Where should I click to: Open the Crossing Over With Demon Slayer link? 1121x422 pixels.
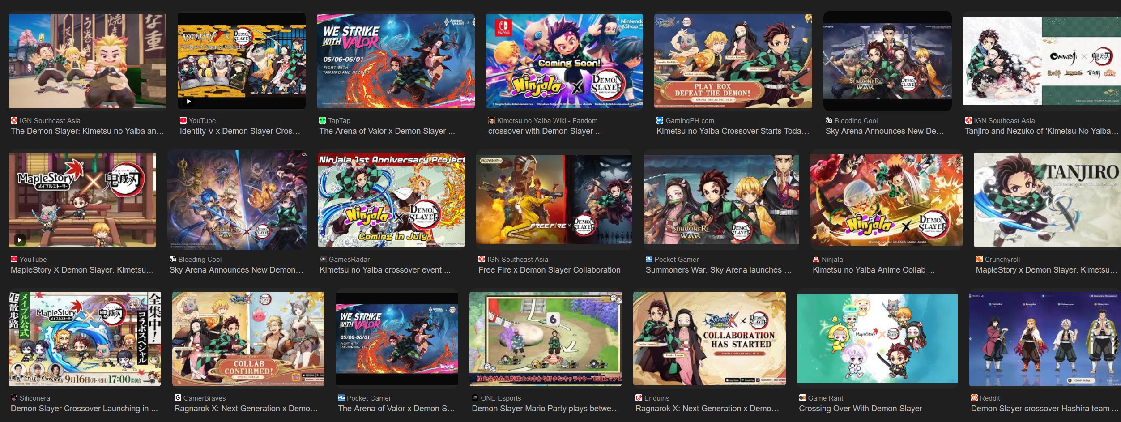(x=860, y=409)
